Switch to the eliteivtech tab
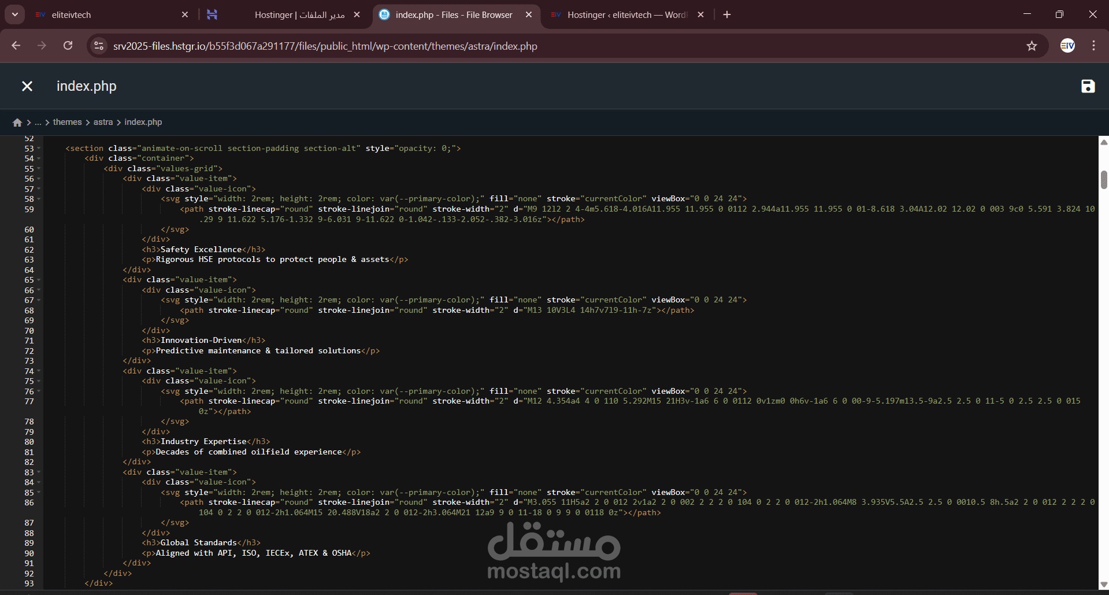This screenshot has width=1109, height=595. point(110,14)
